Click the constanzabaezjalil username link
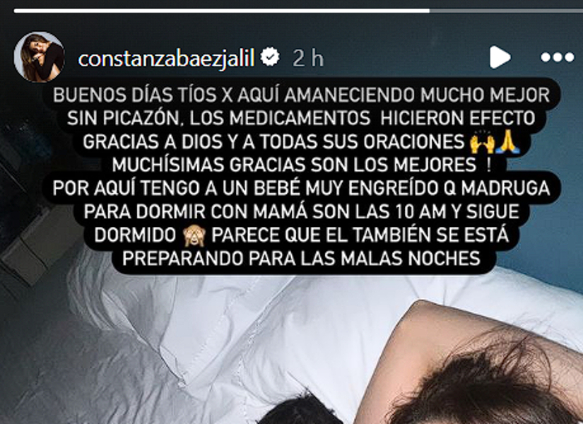The height and width of the screenshot is (424, 583). 167,58
